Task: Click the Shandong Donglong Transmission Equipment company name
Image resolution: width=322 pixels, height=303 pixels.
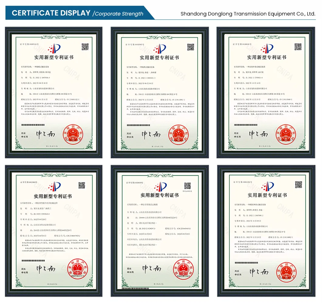Action: tap(248, 14)
